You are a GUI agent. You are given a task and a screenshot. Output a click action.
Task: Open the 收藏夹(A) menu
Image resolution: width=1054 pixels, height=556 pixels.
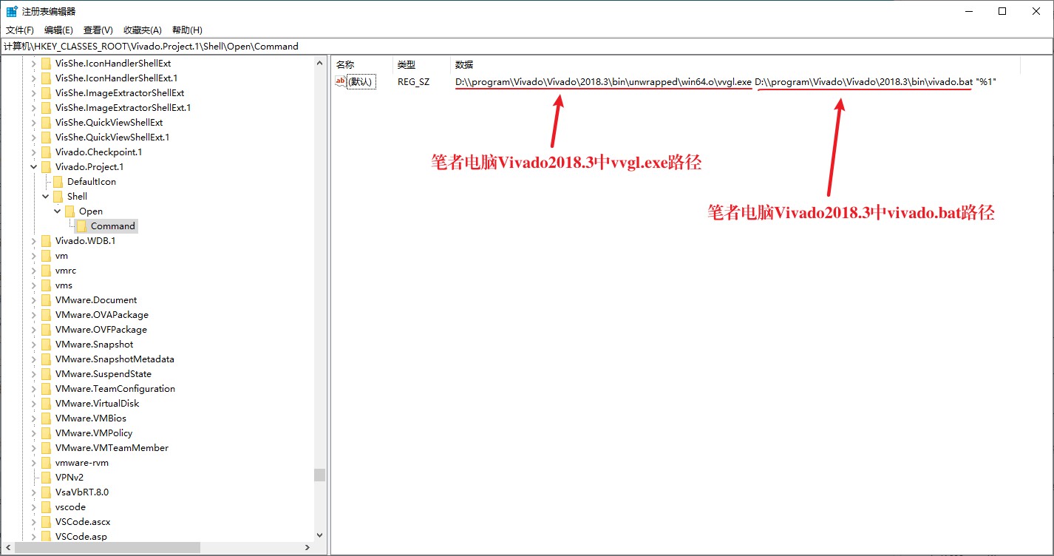coord(142,30)
